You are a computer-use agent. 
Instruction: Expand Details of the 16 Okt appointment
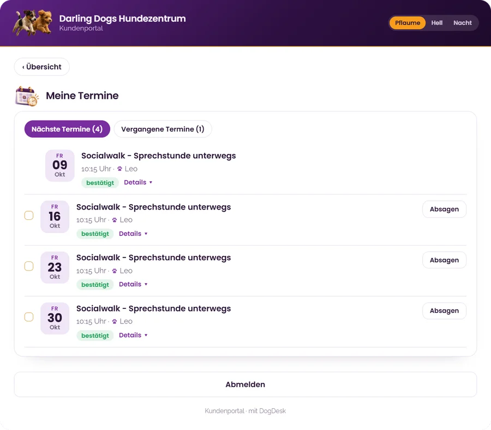click(133, 234)
